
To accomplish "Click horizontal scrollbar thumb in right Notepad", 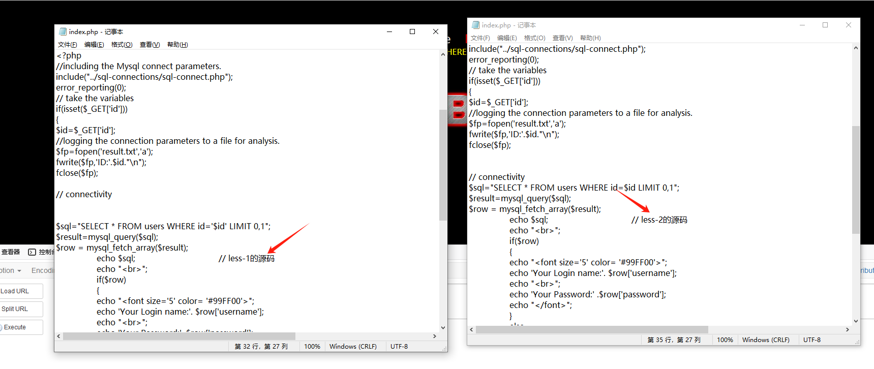I will (x=592, y=330).
